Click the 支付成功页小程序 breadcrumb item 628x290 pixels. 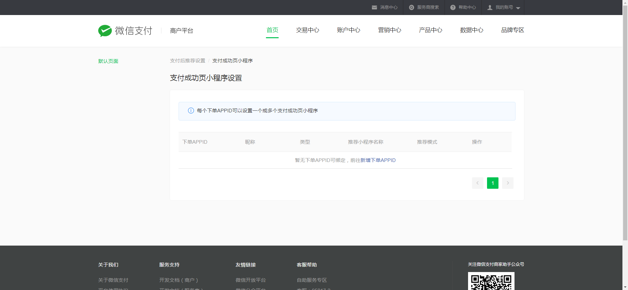232,61
